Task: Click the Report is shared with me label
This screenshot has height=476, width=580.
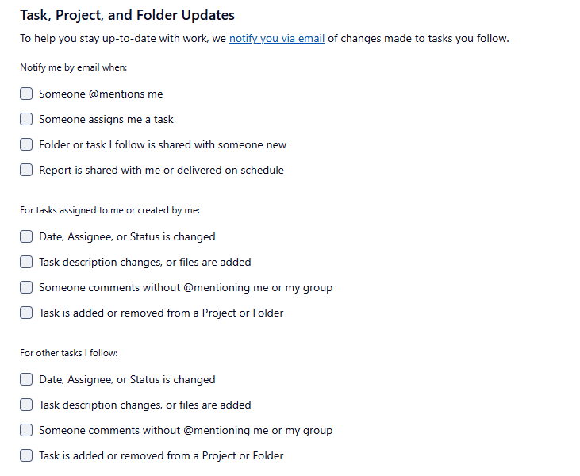Action: (x=161, y=170)
